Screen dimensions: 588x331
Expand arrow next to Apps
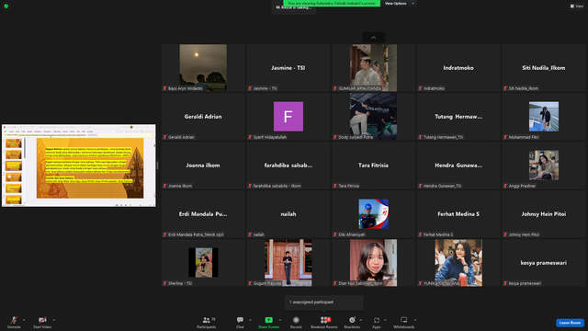click(x=385, y=320)
